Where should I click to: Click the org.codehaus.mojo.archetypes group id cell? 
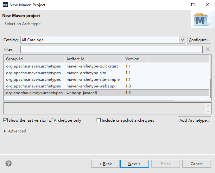34,93
